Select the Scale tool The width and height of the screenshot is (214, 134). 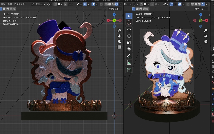coord(129,42)
